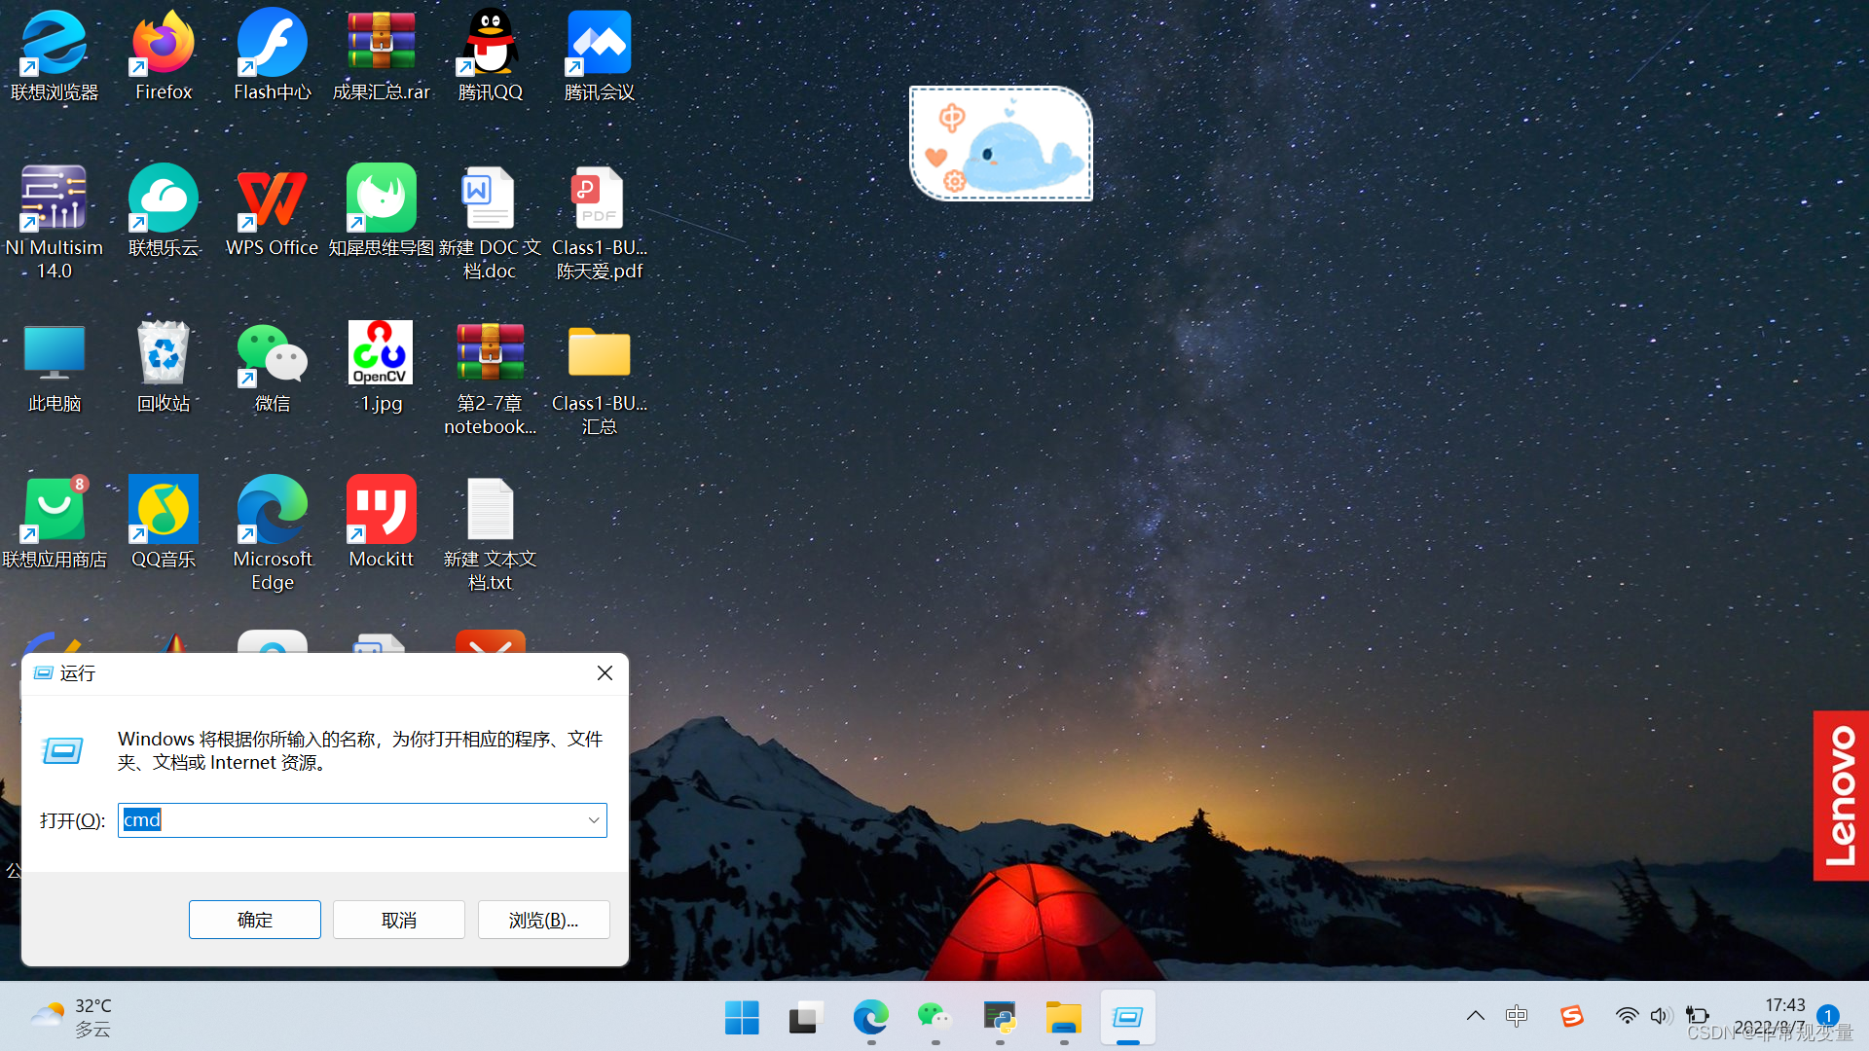Image resolution: width=1869 pixels, height=1051 pixels.
Task: Open the weather widget showing 32°C
Action: pyautogui.click(x=72, y=1017)
